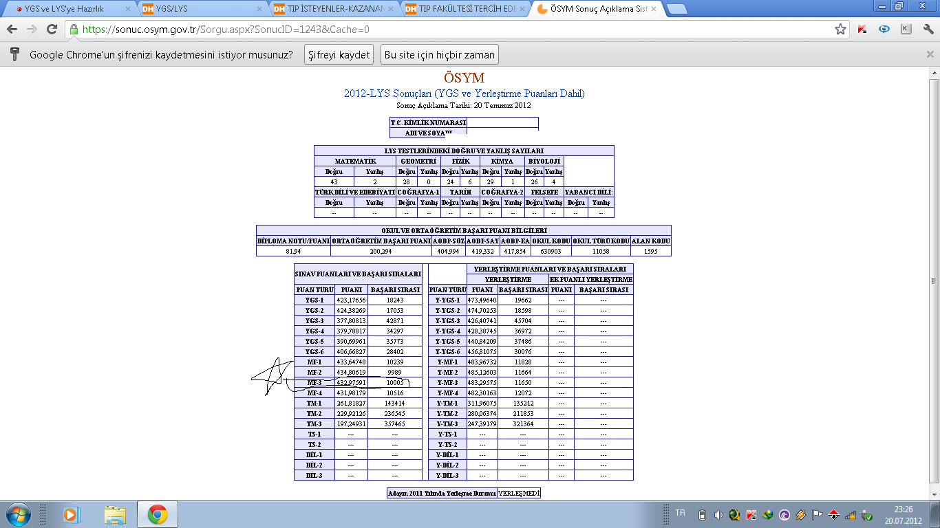This screenshot has height=528, width=940.
Task: Go forward with the browser forward arrow
Action: coord(32,30)
